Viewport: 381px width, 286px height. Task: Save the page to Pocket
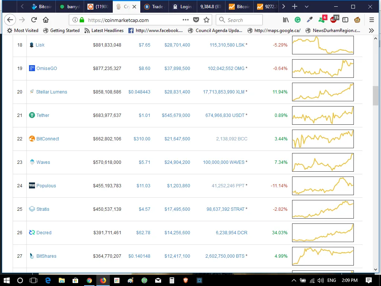tap(196, 20)
